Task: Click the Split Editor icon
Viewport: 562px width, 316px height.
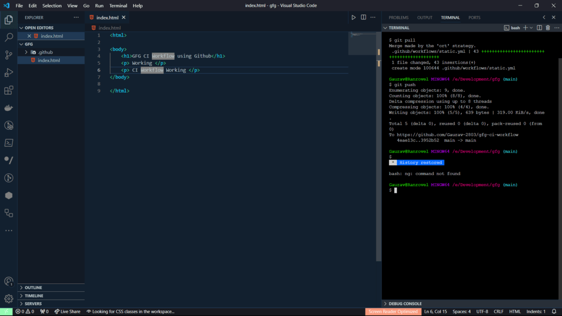Action: coord(363,18)
